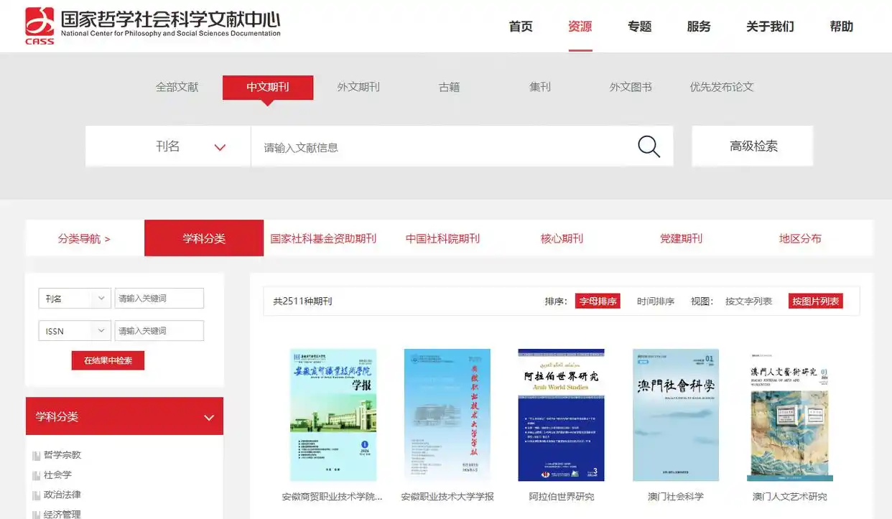Open the 刊名 search field dropdown
Viewport: 892px width, 519px height.
point(168,146)
